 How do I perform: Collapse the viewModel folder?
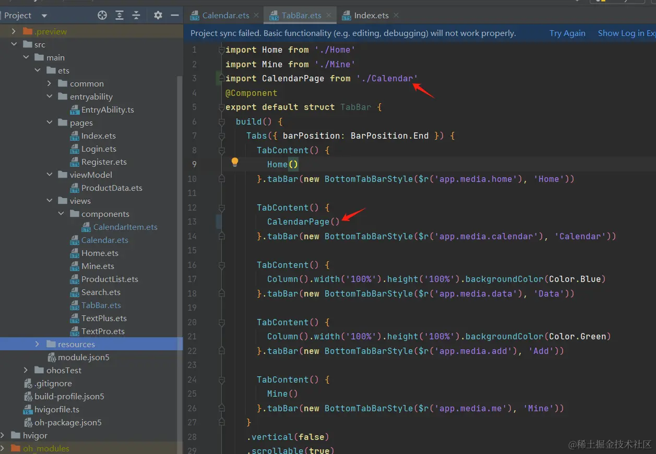pos(50,175)
